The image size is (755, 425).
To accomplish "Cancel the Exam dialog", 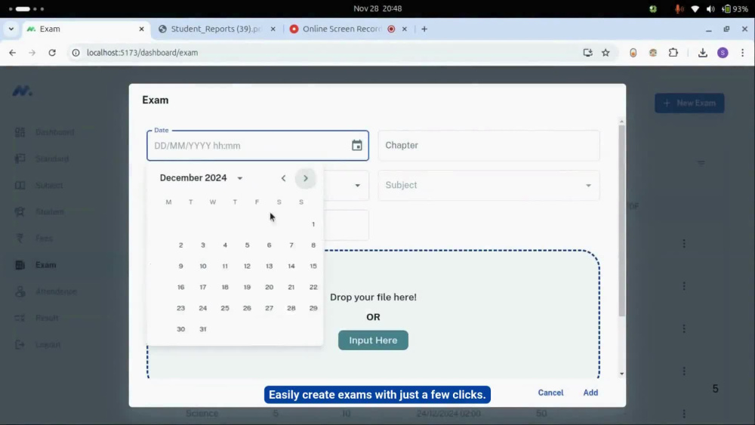I will coord(550,393).
